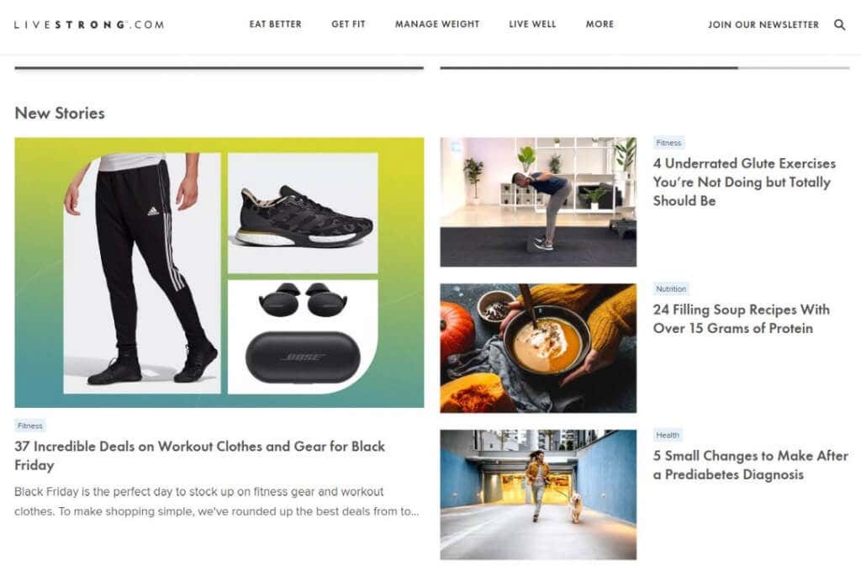The height and width of the screenshot is (566, 861).
Task: Click Join Our Newsletter link
Action: pyautogui.click(x=763, y=24)
